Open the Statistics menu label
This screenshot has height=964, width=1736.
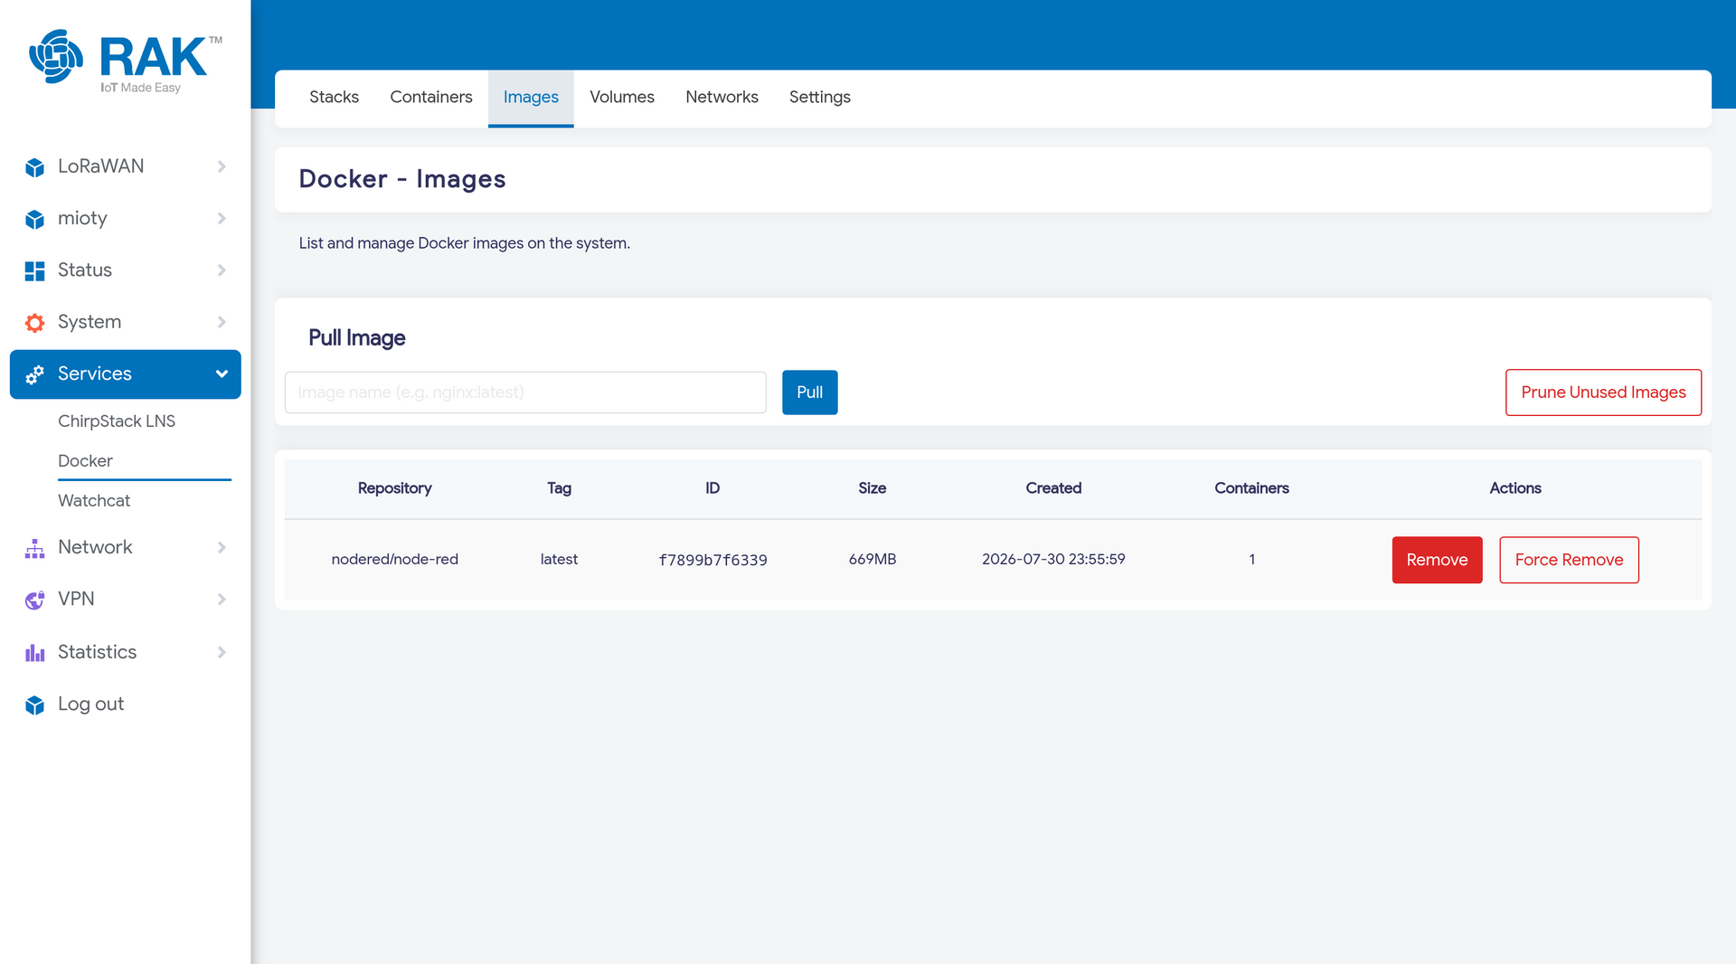[x=98, y=652]
